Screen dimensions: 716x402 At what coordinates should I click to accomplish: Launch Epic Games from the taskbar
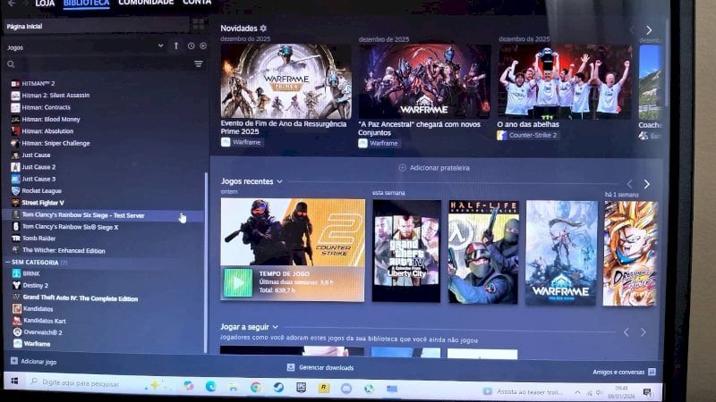301,387
